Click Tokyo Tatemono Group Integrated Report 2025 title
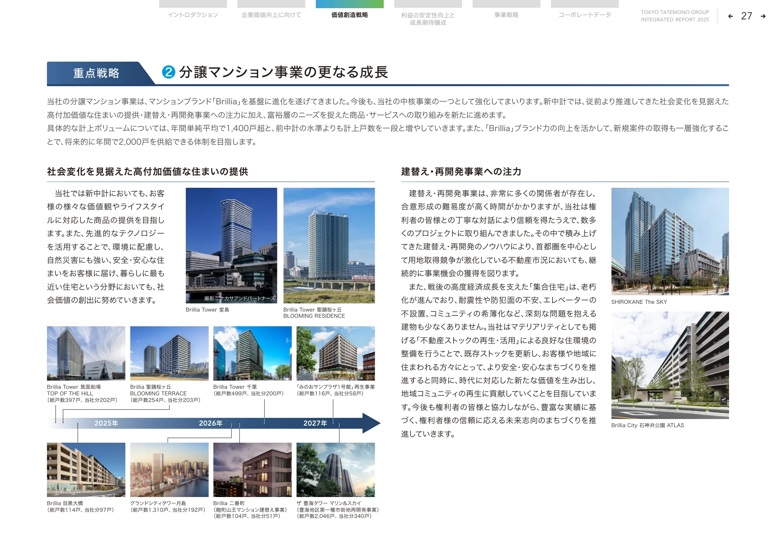Screen dimensions: 776x549 click(x=675, y=16)
